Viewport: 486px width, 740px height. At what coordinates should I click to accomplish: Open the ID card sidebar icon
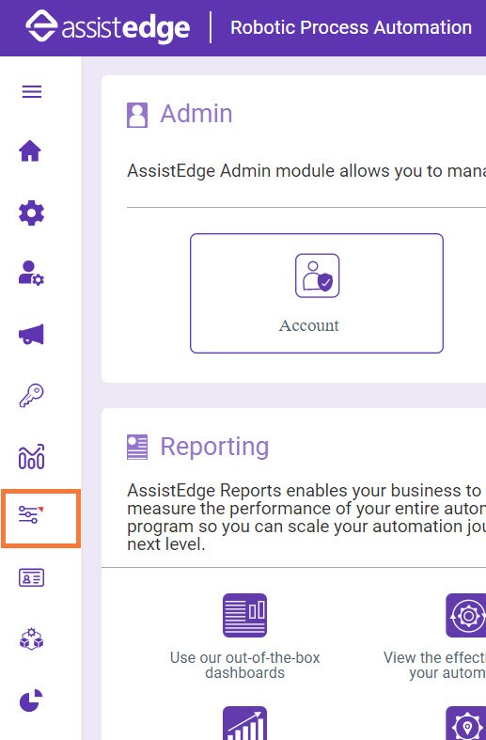click(31, 577)
